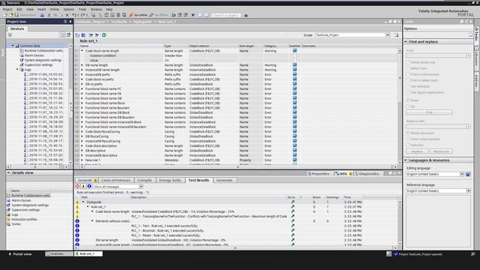
Task: Click the Replace all button
Action: tap(441, 151)
